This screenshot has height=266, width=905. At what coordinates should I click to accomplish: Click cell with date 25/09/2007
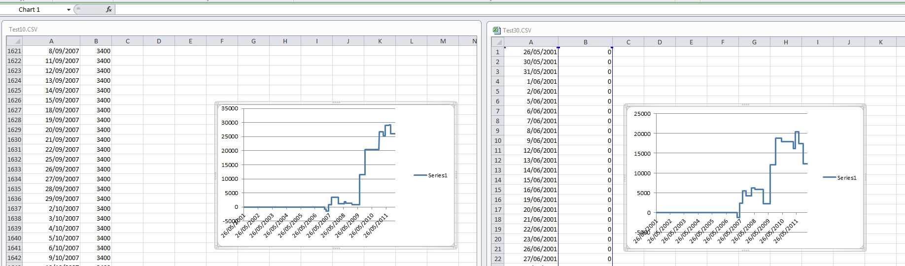(51, 159)
